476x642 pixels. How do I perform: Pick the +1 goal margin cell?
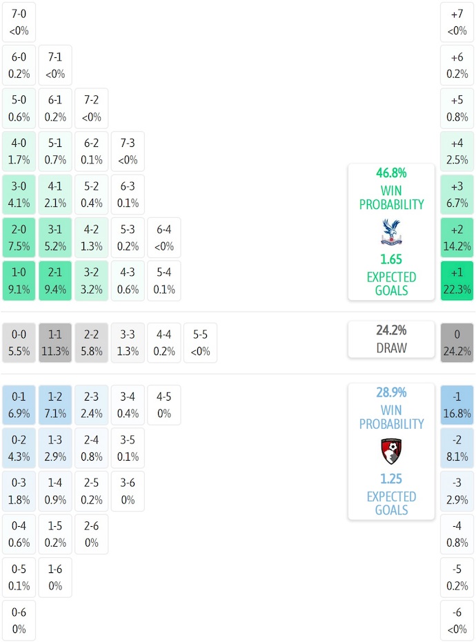(x=457, y=281)
